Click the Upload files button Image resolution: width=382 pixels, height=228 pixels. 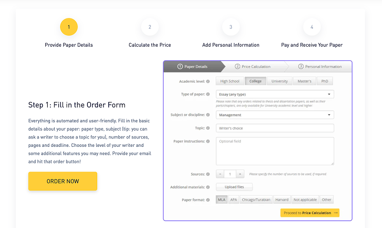coord(234,187)
